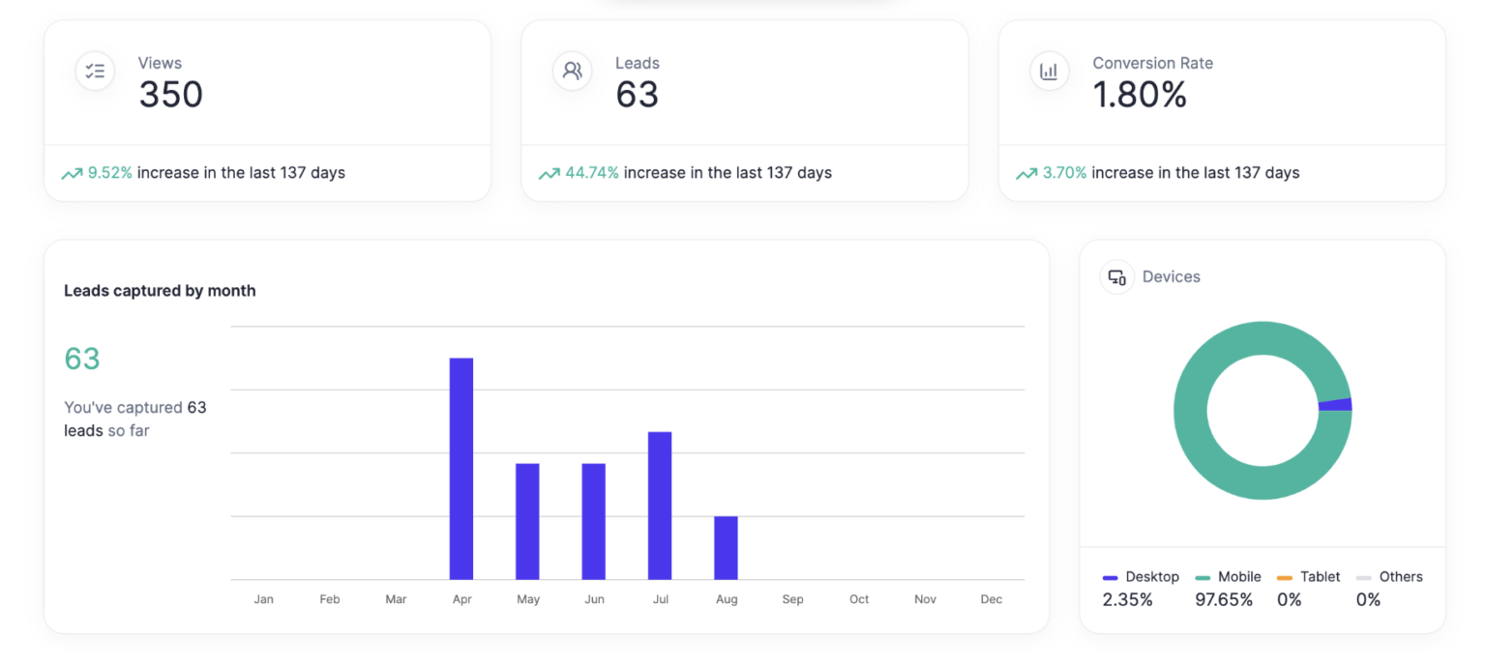This screenshot has height=664, width=1486.
Task: Switch to the Conversion Rate card
Action: tap(1222, 109)
